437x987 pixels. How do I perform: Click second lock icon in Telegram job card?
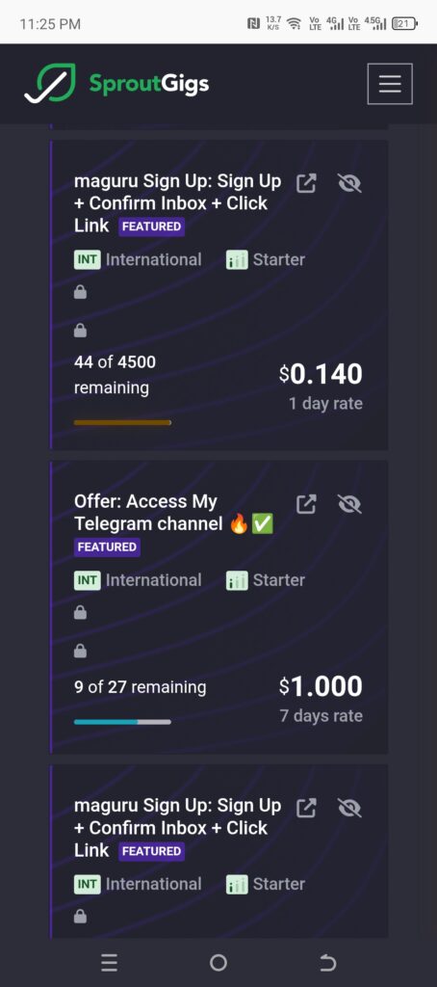[x=81, y=651]
